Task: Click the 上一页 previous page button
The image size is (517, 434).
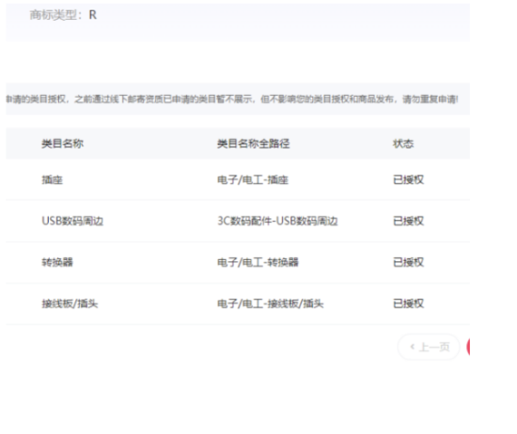Action: [x=429, y=347]
